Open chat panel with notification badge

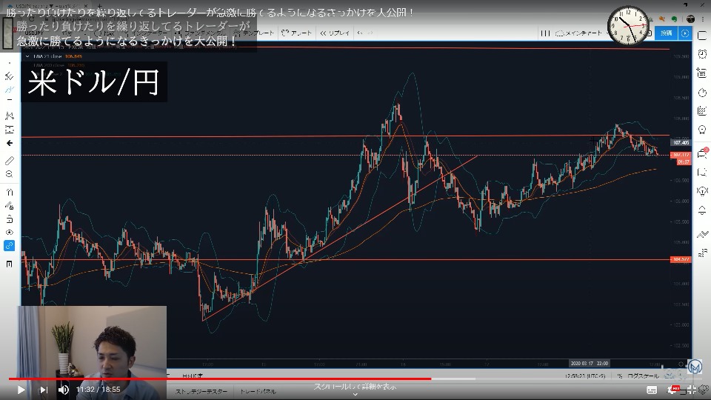click(x=702, y=153)
